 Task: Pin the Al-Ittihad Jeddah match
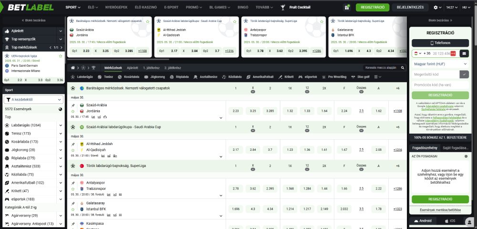point(73,144)
